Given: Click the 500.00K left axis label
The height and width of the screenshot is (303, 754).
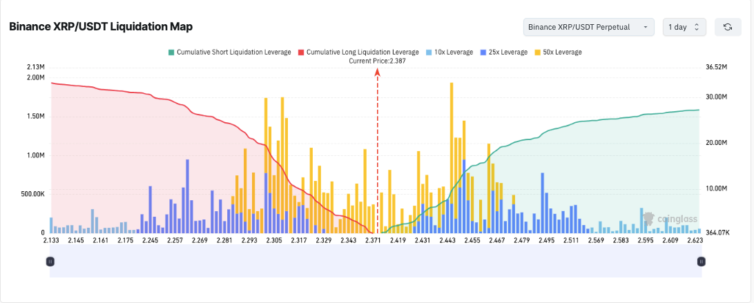Looking at the screenshot, I should [32, 195].
